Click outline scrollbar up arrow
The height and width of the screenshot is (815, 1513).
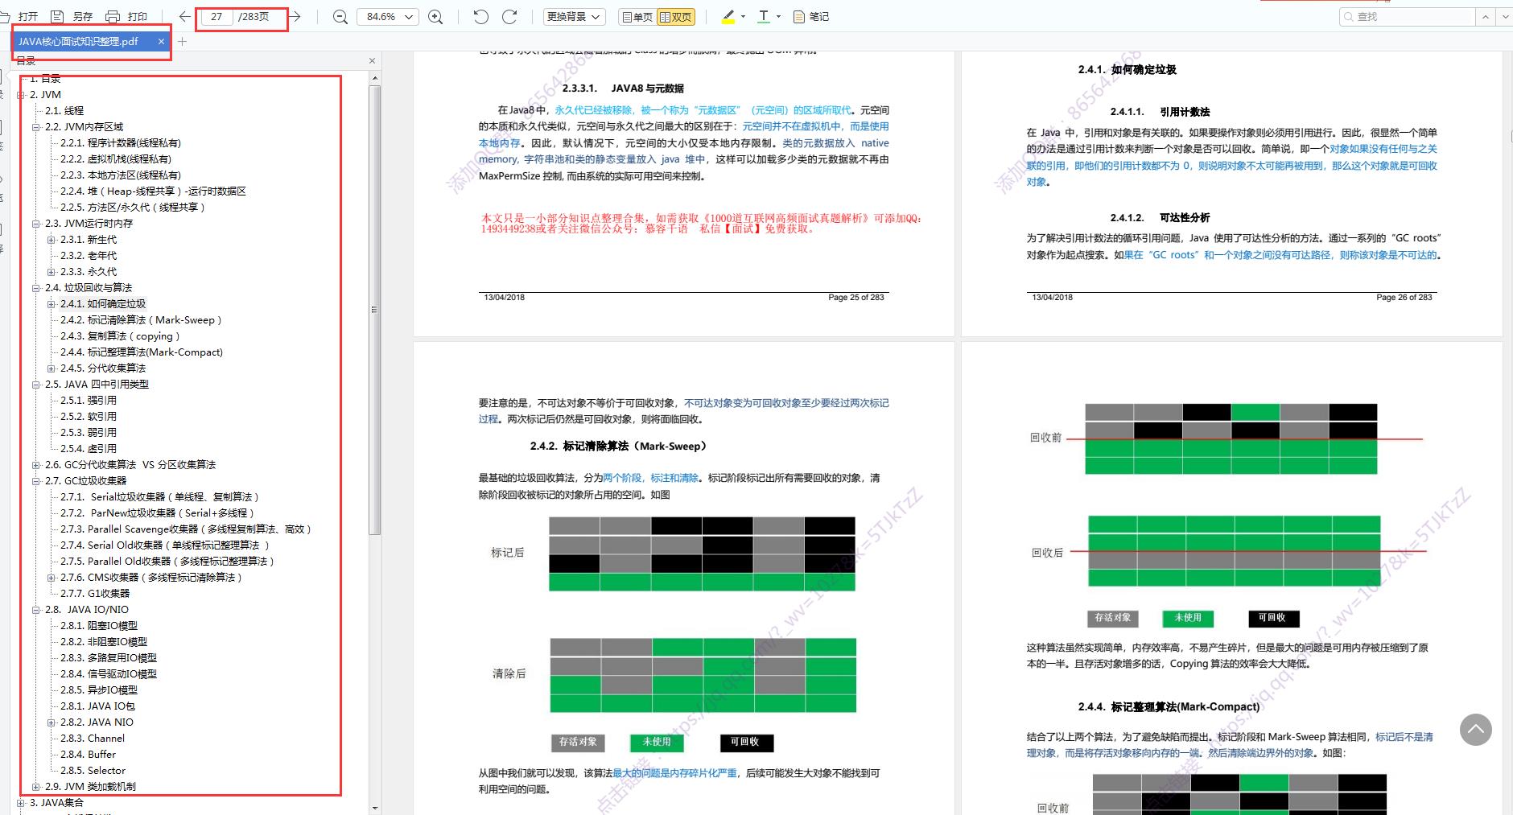374,78
